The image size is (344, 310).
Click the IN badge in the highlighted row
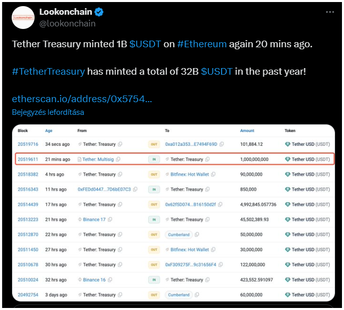154,160
